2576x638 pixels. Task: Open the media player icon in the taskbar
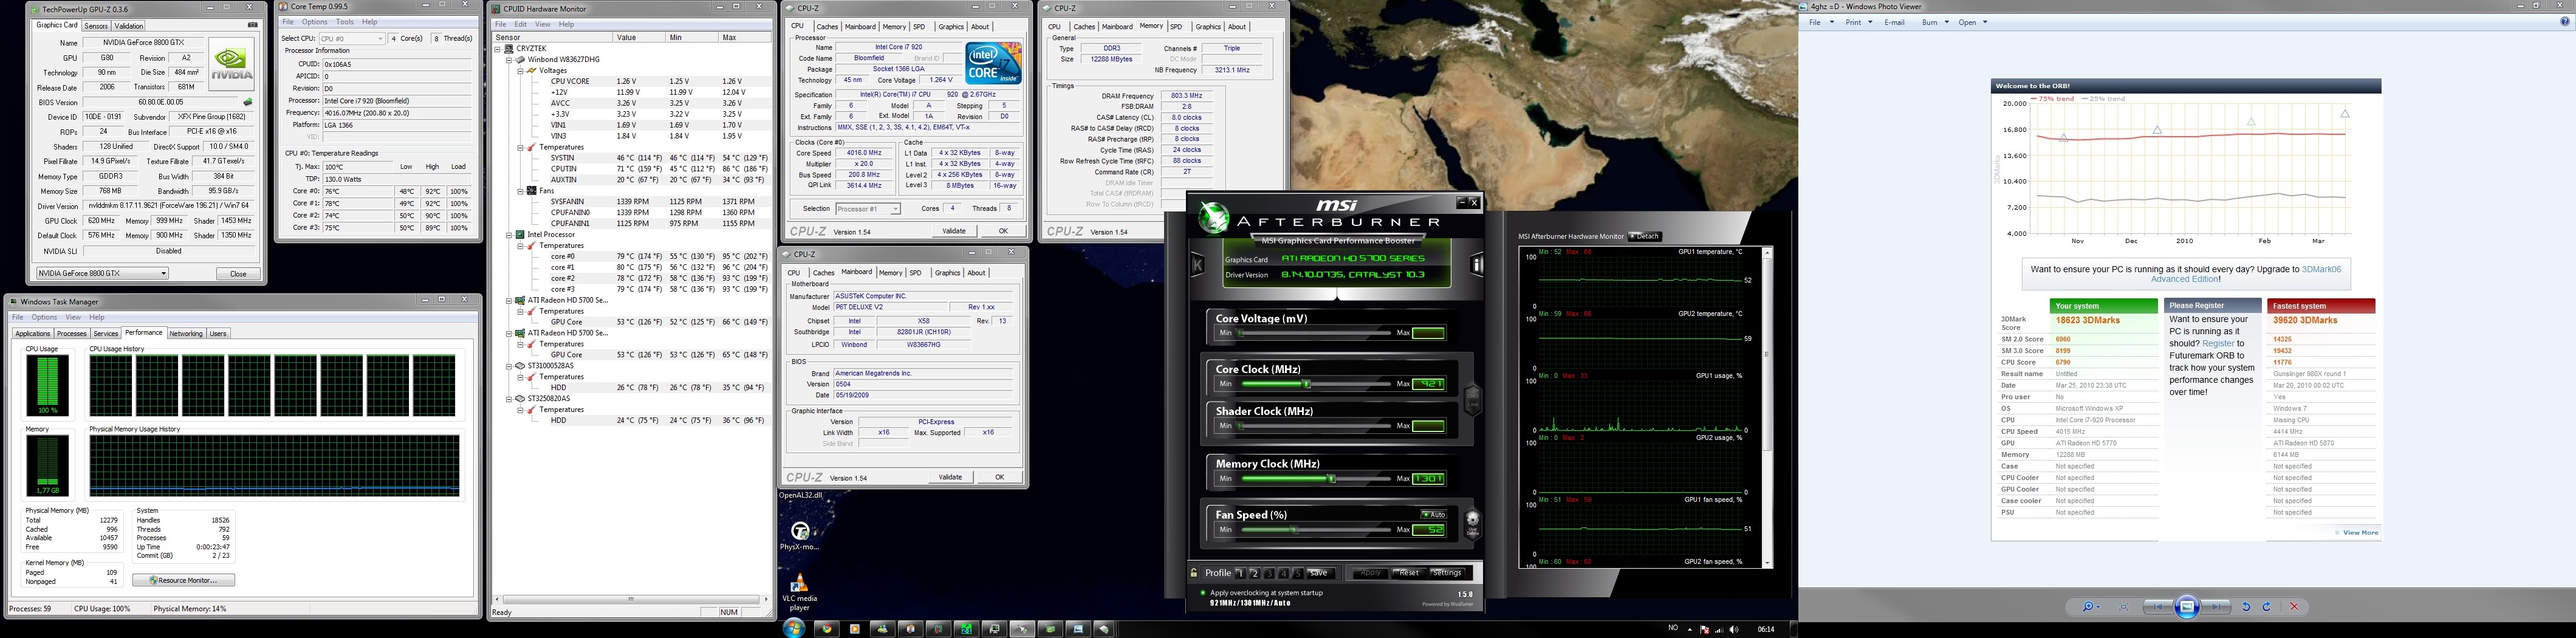point(854,629)
